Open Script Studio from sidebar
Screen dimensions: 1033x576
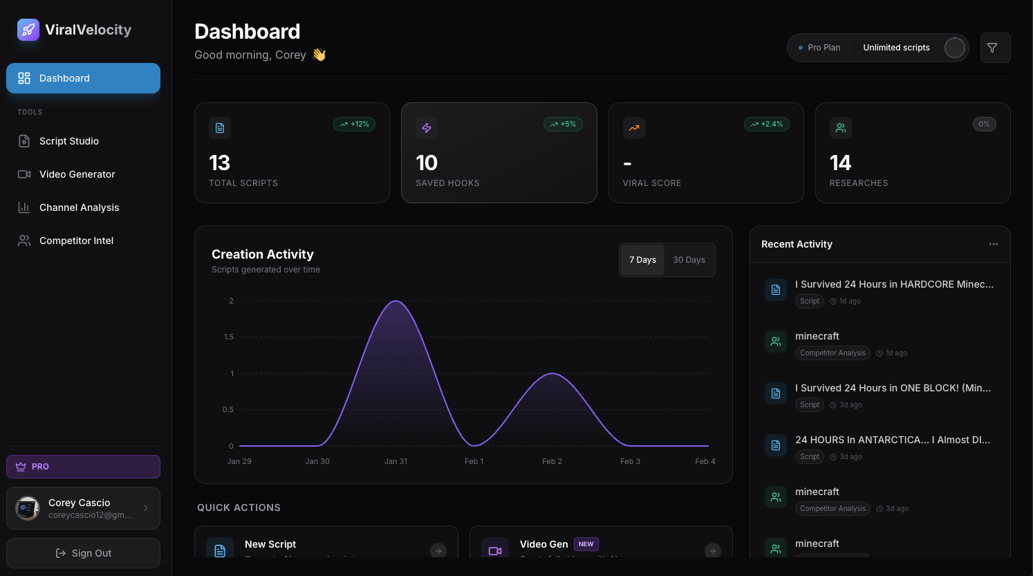click(69, 141)
